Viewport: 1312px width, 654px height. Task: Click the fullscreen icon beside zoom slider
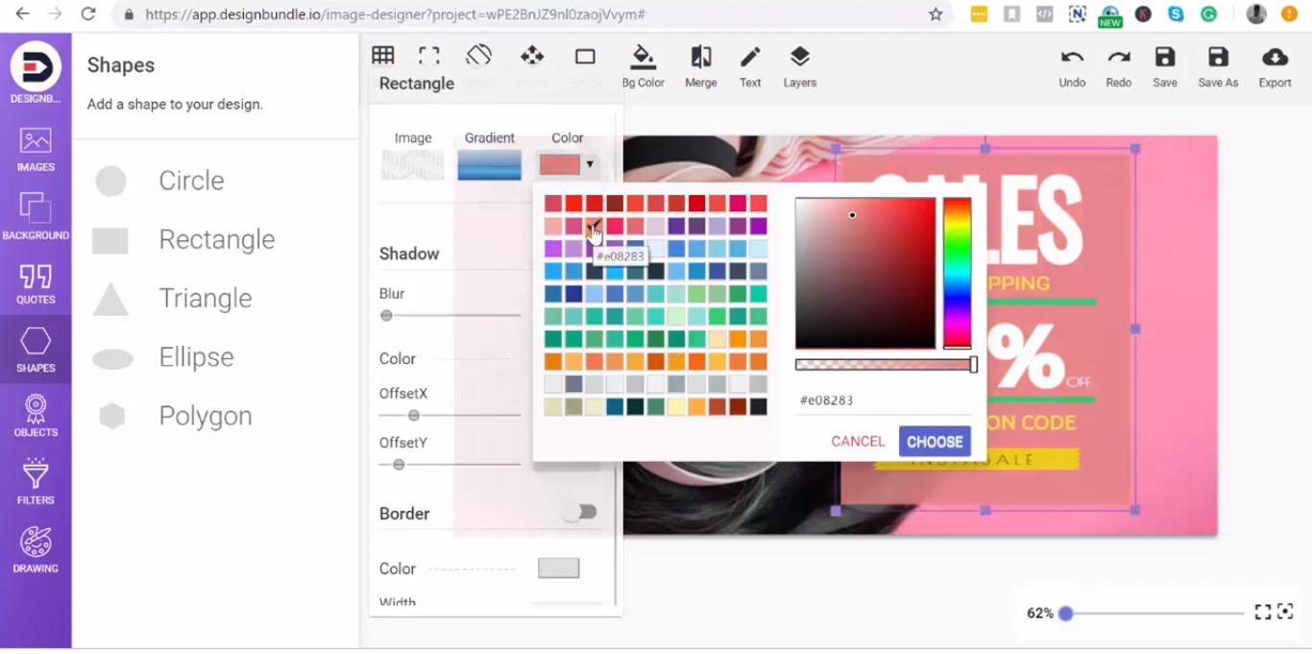coord(1263,612)
